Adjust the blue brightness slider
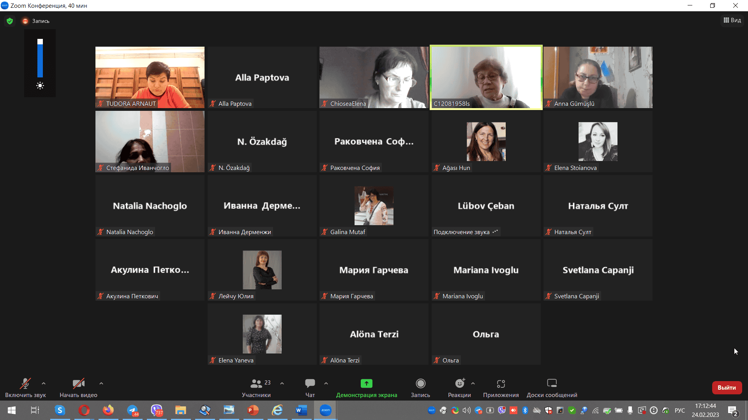 click(x=40, y=58)
